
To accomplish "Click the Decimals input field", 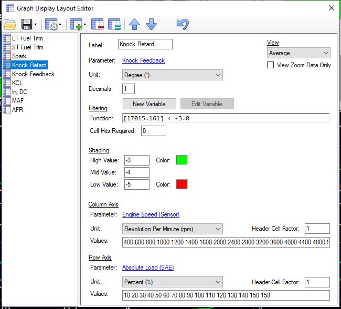I will point(129,89).
